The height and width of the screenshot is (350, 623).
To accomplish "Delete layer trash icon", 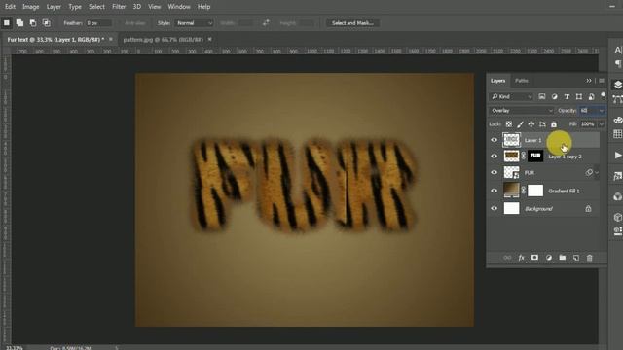I will click(590, 258).
